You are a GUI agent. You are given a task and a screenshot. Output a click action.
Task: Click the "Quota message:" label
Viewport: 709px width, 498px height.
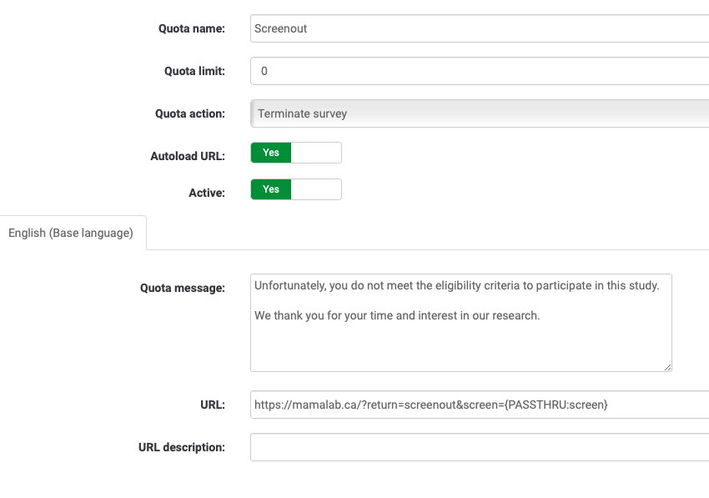pyautogui.click(x=183, y=288)
